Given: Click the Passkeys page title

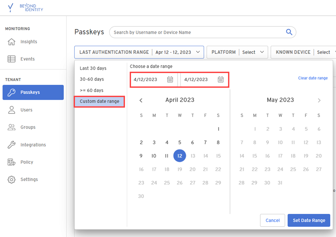Looking at the screenshot, I should point(89,32).
